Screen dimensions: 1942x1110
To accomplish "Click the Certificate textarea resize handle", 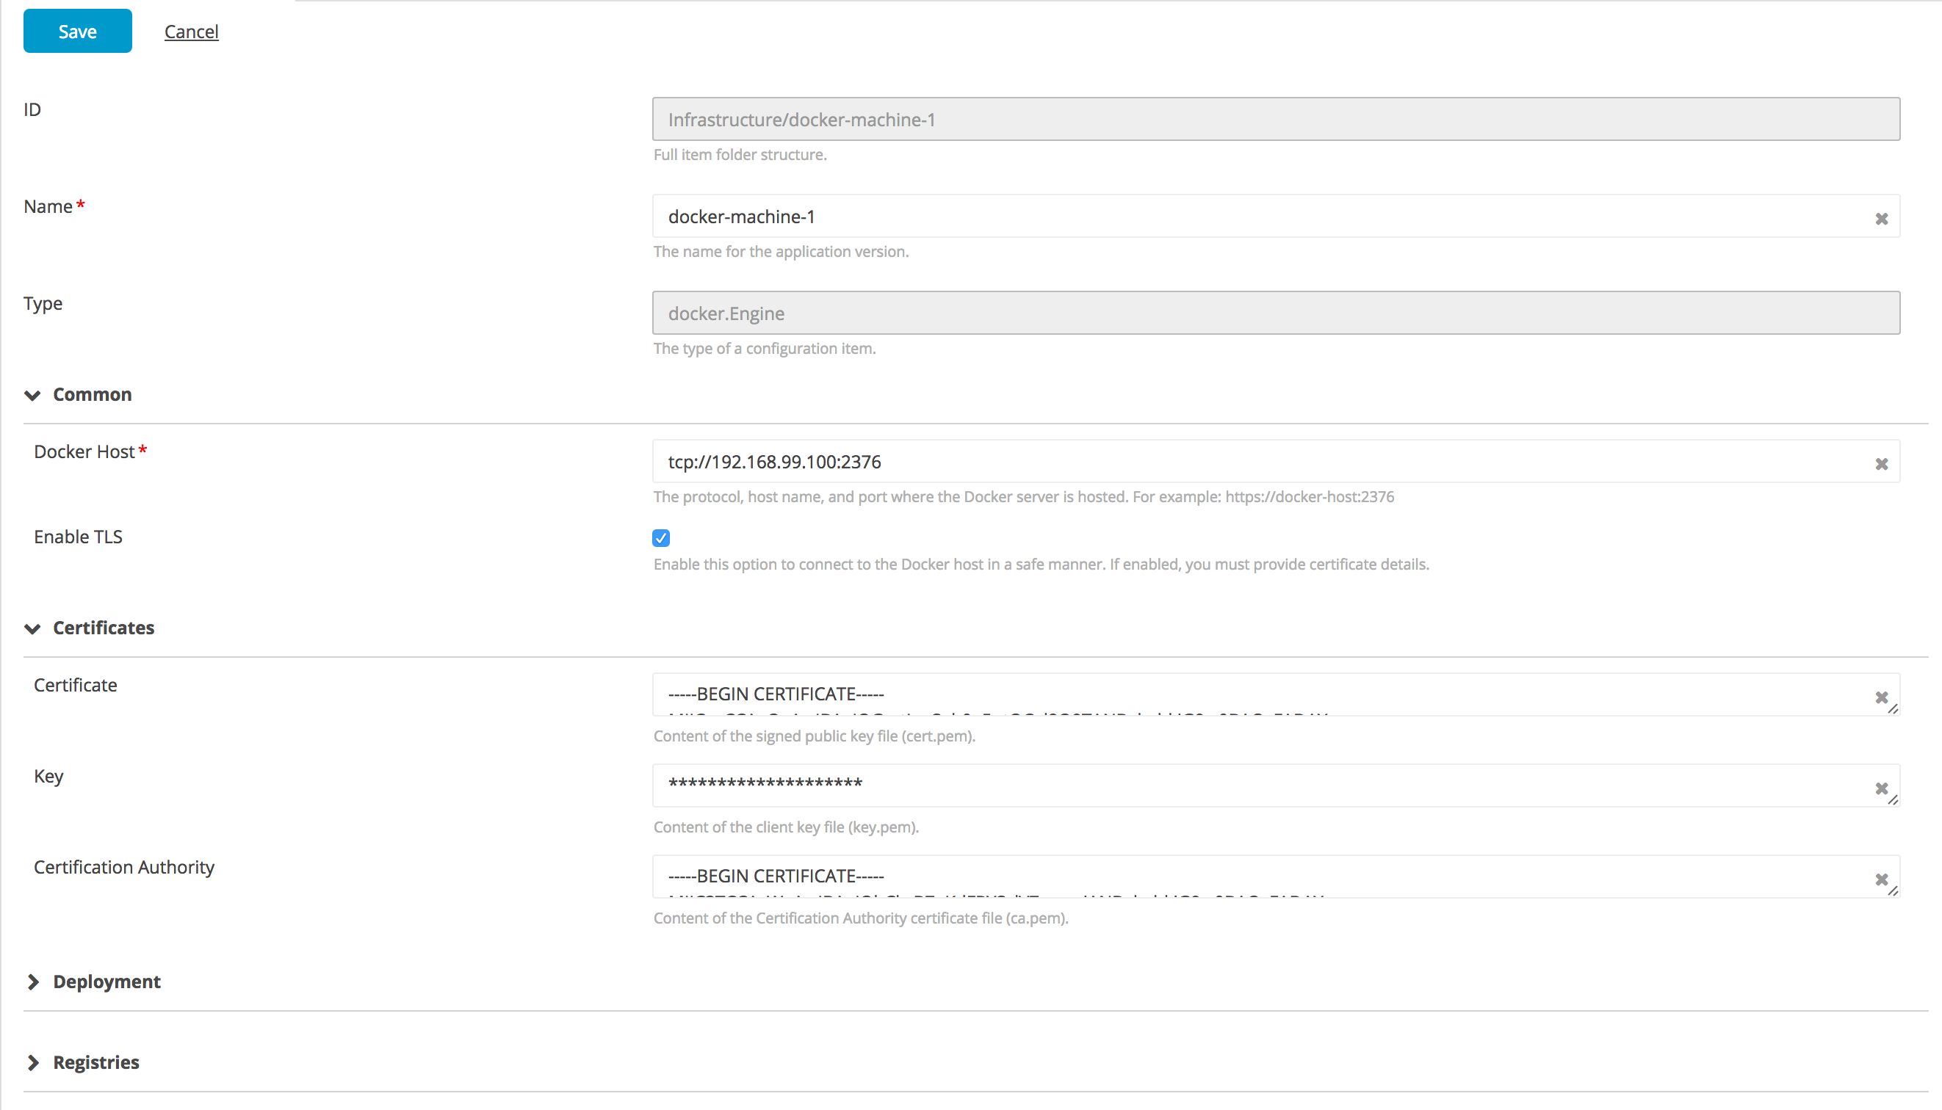I will 1894,709.
